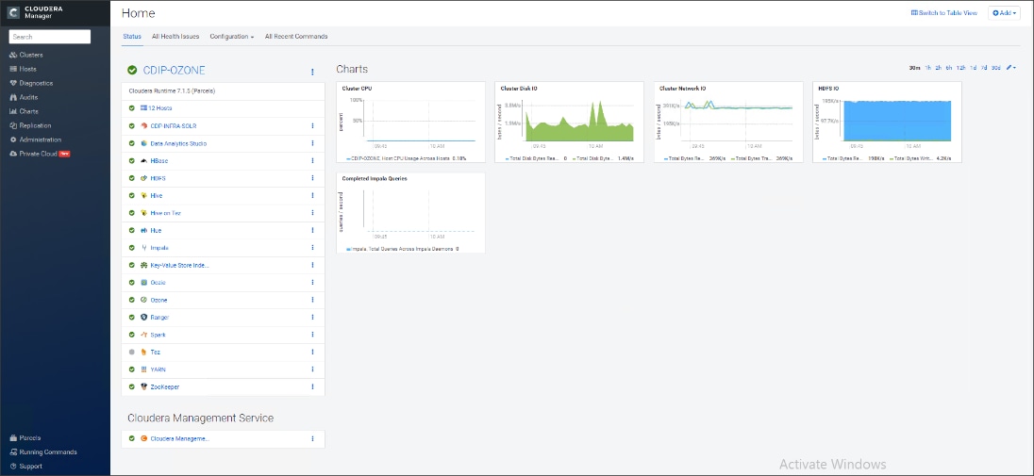Open actions menu for HDFS
The height and width of the screenshot is (476, 1034).
(x=312, y=178)
